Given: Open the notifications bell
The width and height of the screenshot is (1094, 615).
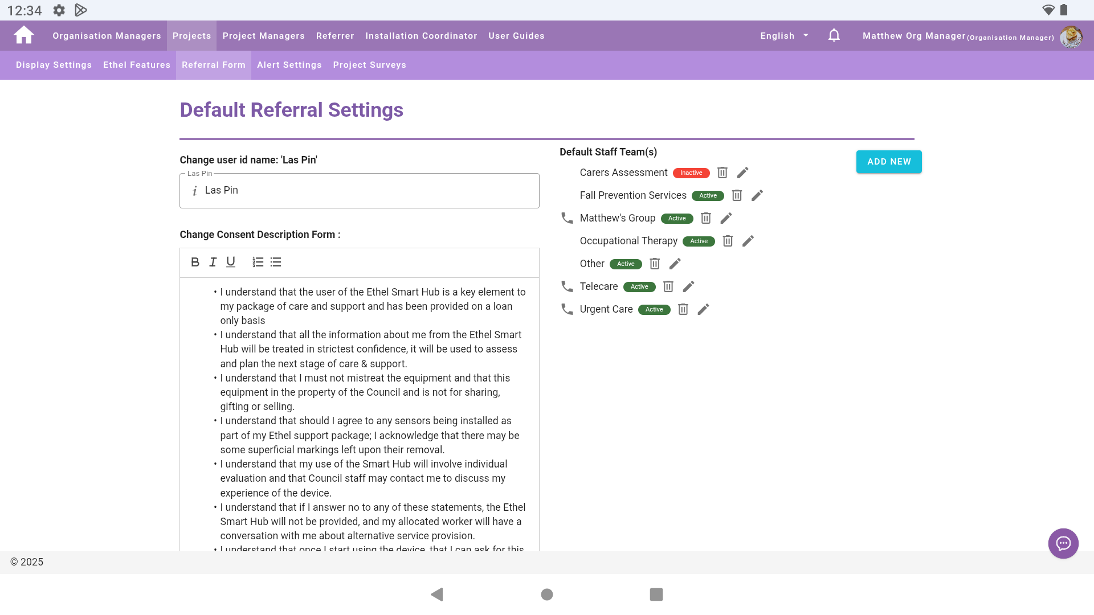Looking at the screenshot, I should click(x=834, y=35).
